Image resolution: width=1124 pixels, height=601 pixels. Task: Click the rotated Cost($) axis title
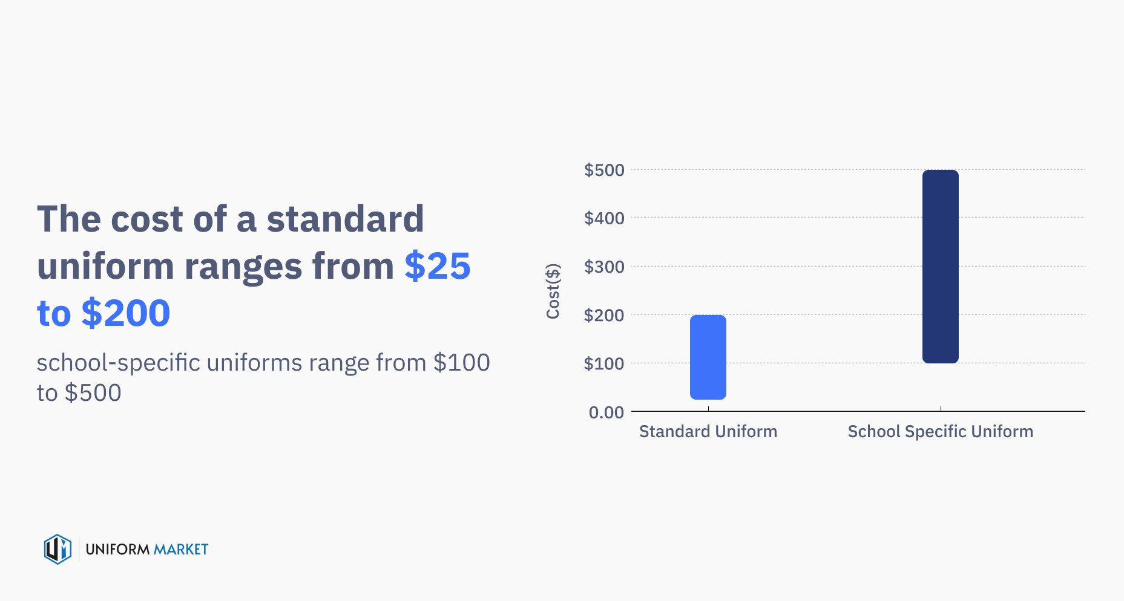(553, 291)
